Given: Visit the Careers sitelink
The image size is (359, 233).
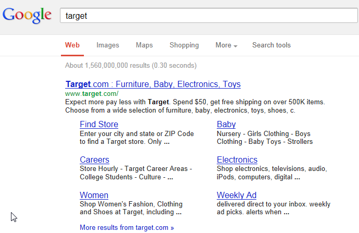Looking at the screenshot, I should click(94, 160).
